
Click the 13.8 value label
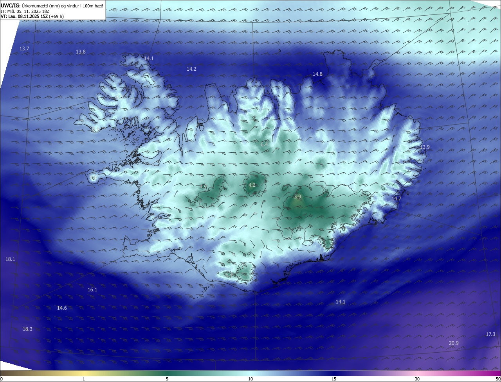[x=81, y=52]
